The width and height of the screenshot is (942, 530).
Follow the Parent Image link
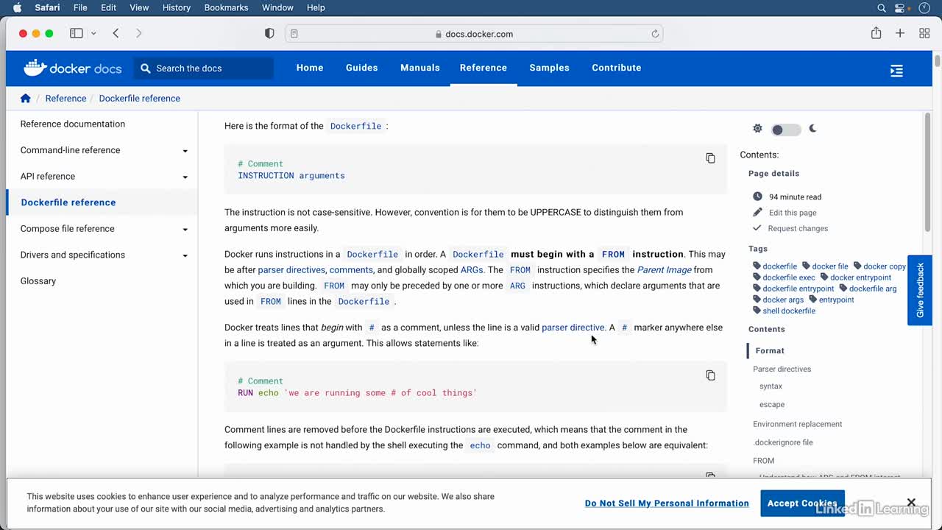(x=664, y=270)
